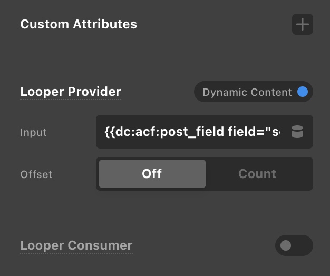Screen dimensions: 330x276
Task: Open dynamic content picker database icon
Action: [x=297, y=132]
